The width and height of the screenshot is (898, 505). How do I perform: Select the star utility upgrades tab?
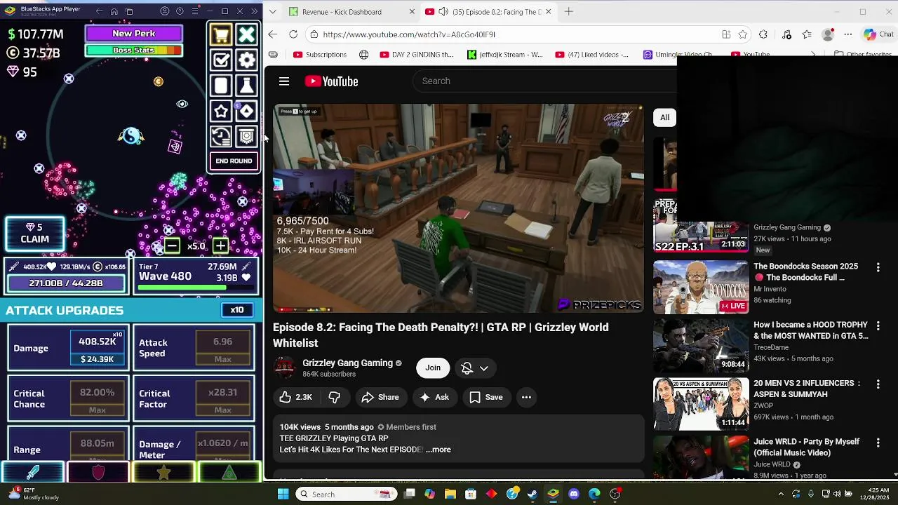pos(163,473)
